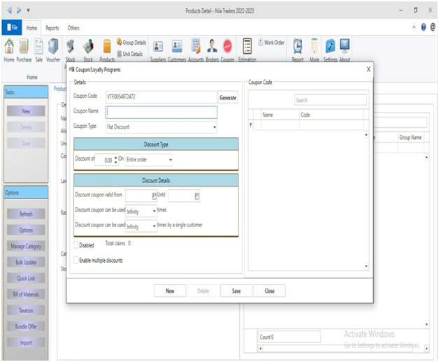
Task: Expand the Infinity dropdown before 'times'
Action: 154,211
